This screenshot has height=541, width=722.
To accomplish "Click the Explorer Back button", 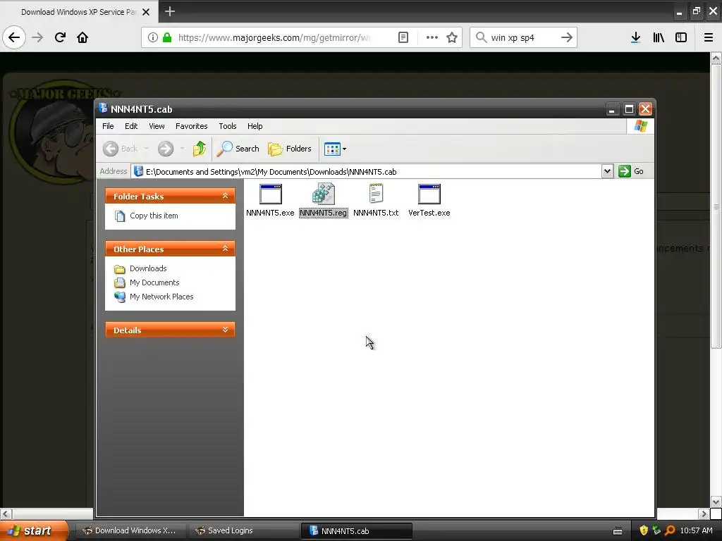I will (120, 149).
